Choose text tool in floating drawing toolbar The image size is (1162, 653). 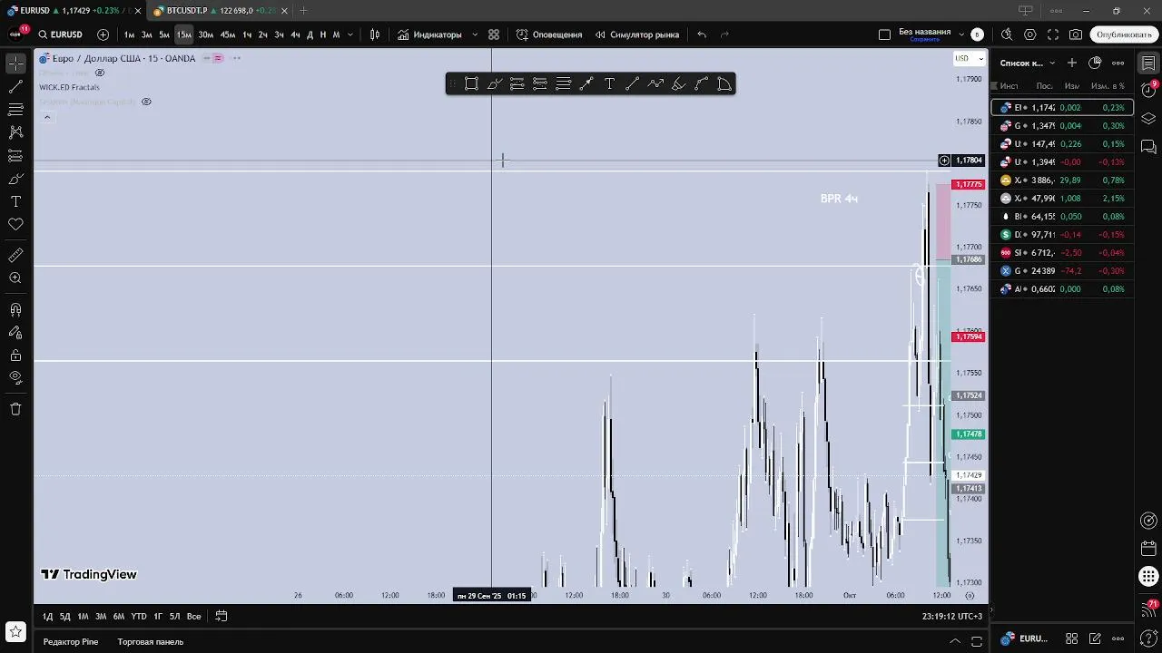[x=609, y=84]
